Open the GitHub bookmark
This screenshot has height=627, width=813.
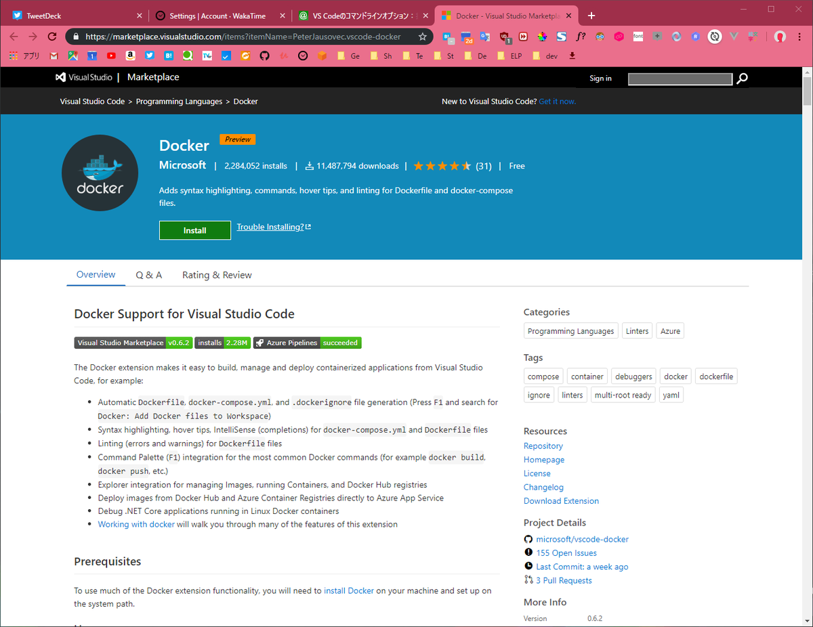coord(264,56)
